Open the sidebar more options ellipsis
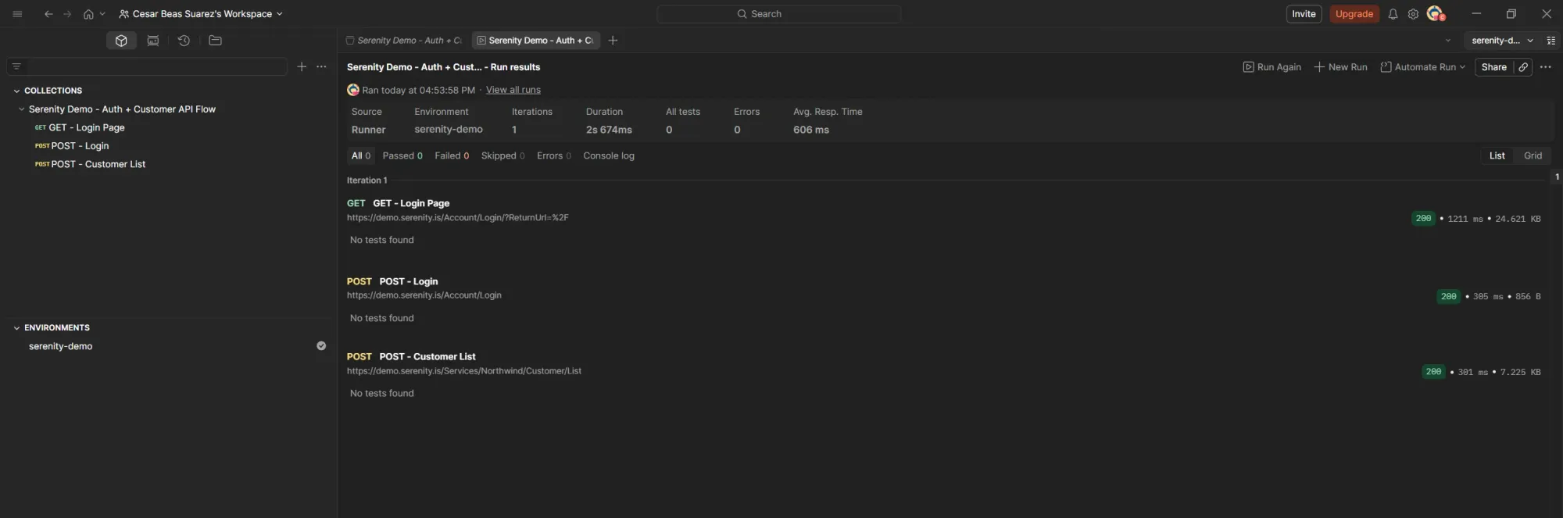This screenshot has width=1563, height=518. click(321, 66)
